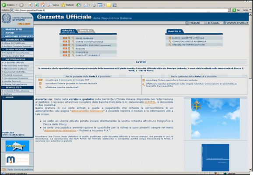Expand the Links toolbar chevron
The width and height of the screenshot is (253, 175).
point(250,10)
